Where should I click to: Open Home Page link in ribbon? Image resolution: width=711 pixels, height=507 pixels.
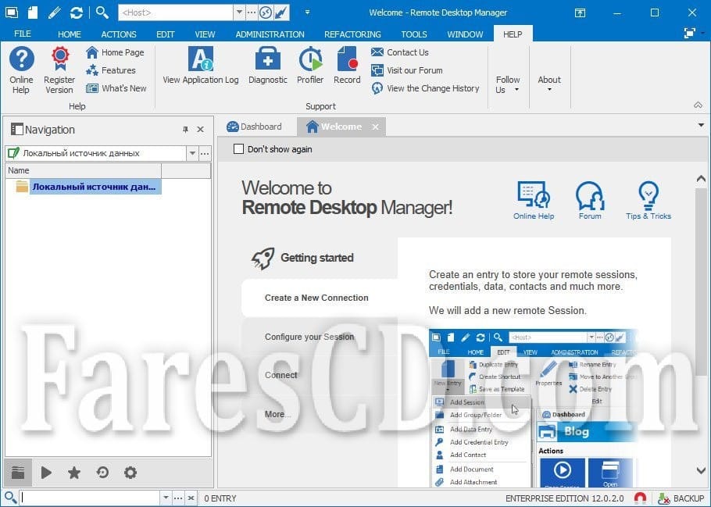click(115, 52)
